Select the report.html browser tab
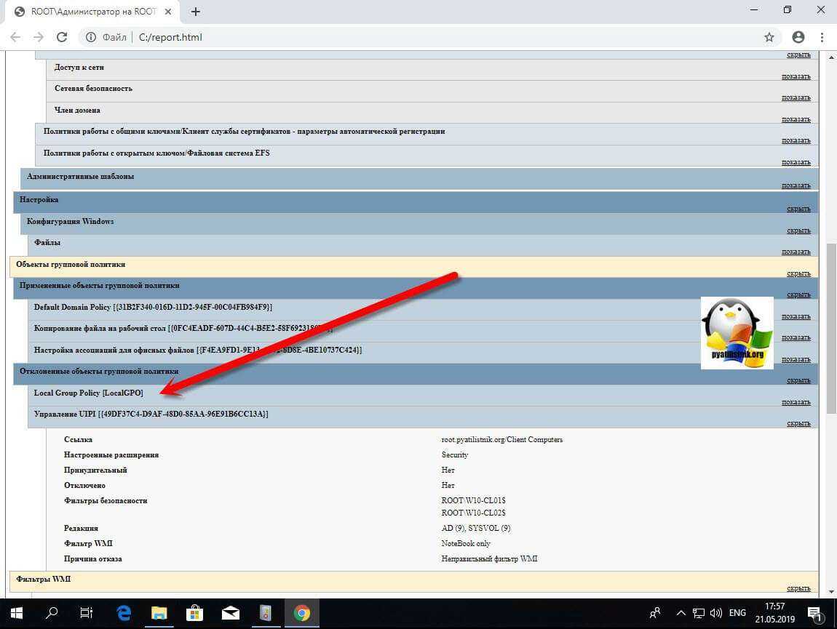 pos(95,12)
